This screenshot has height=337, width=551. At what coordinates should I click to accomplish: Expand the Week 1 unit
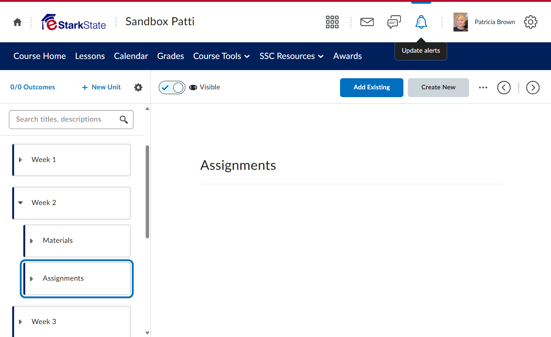pyautogui.click(x=20, y=160)
